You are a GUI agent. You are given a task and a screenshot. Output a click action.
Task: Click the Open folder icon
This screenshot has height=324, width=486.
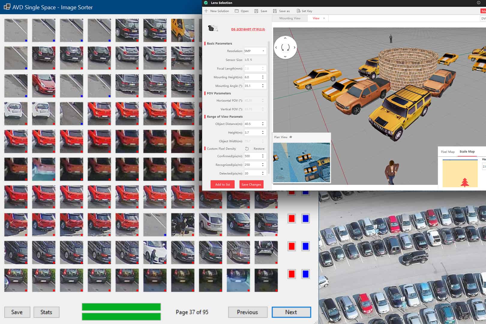coord(237,11)
